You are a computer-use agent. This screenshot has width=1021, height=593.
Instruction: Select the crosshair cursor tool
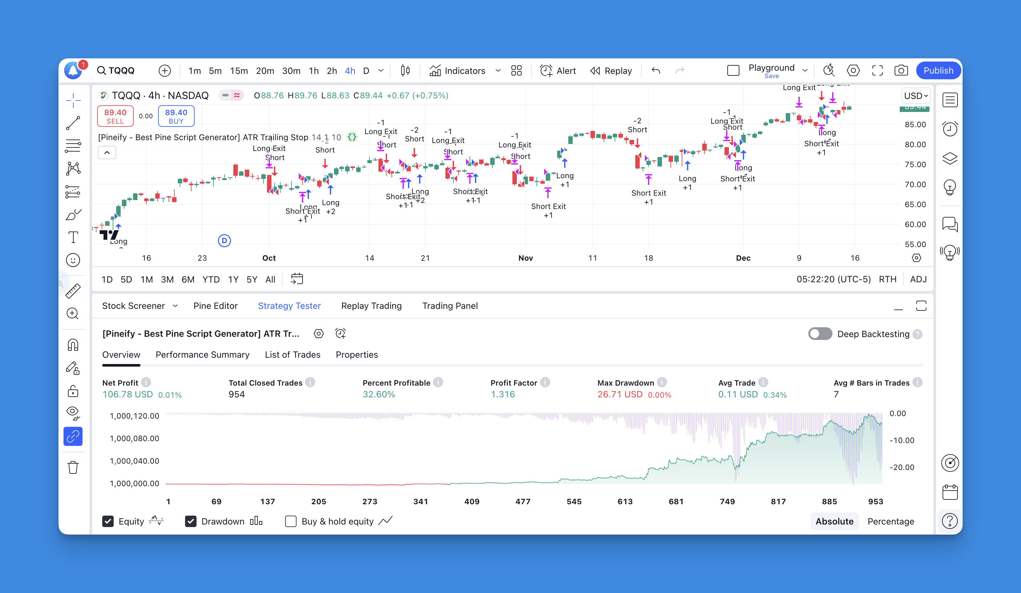click(73, 100)
